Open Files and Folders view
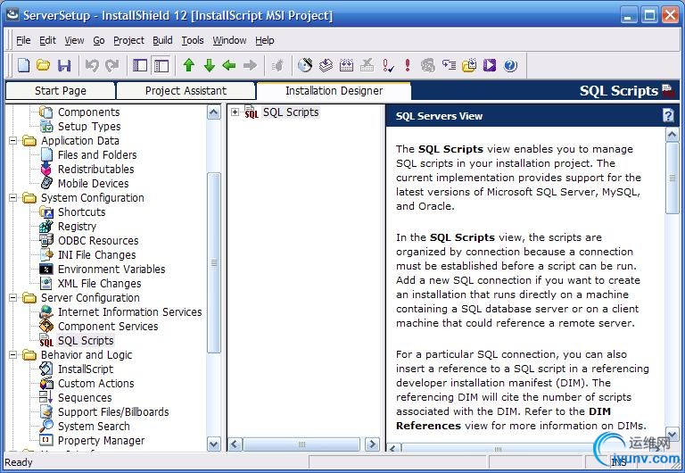 [x=97, y=155]
